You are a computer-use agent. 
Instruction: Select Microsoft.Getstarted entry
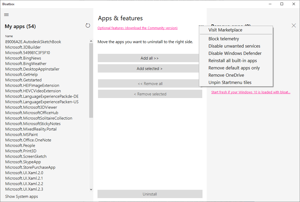point(23,80)
